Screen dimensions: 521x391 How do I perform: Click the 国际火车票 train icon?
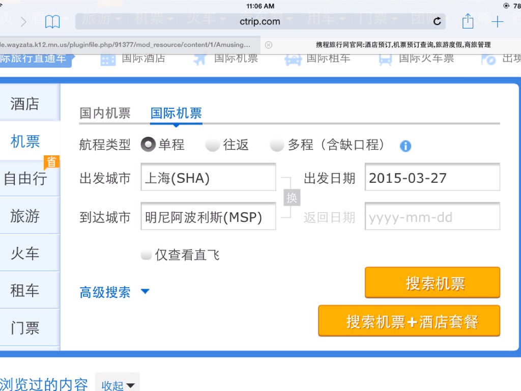[385, 59]
